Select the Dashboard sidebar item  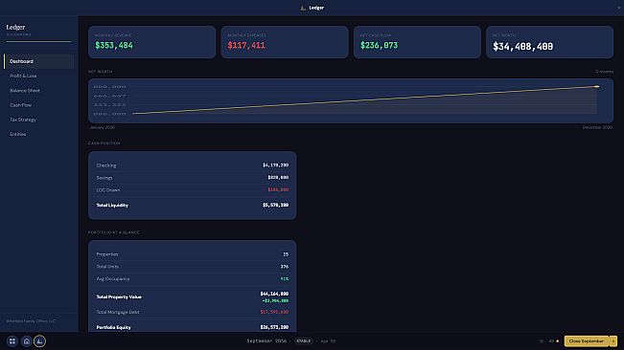click(x=39, y=61)
